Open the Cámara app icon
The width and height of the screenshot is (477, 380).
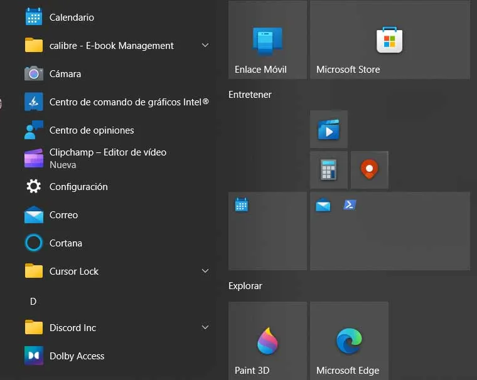(x=34, y=73)
